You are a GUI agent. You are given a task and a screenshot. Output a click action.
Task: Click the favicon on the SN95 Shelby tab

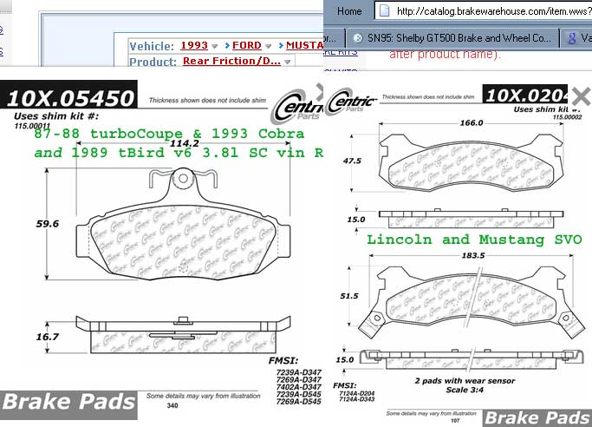pyautogui.click(x=358, y=38)
